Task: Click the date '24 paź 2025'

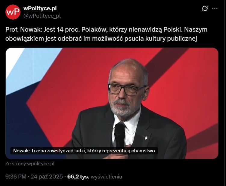Action: coord(47,177)
